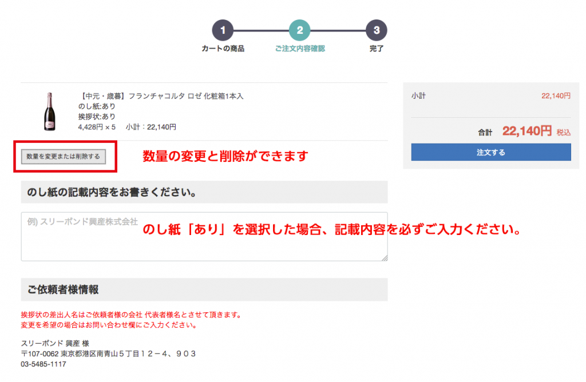Click the step 2 circle icon
586x382 pixels.
tap(299, 30)
